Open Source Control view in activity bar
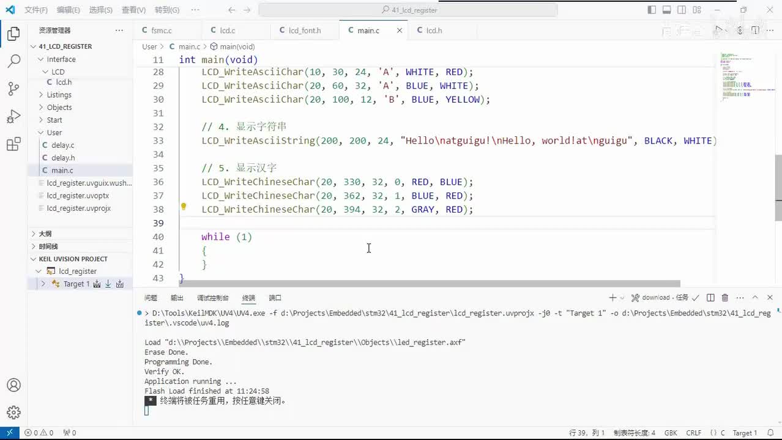Viewport: 782px width, 440px height. [13, 89]
